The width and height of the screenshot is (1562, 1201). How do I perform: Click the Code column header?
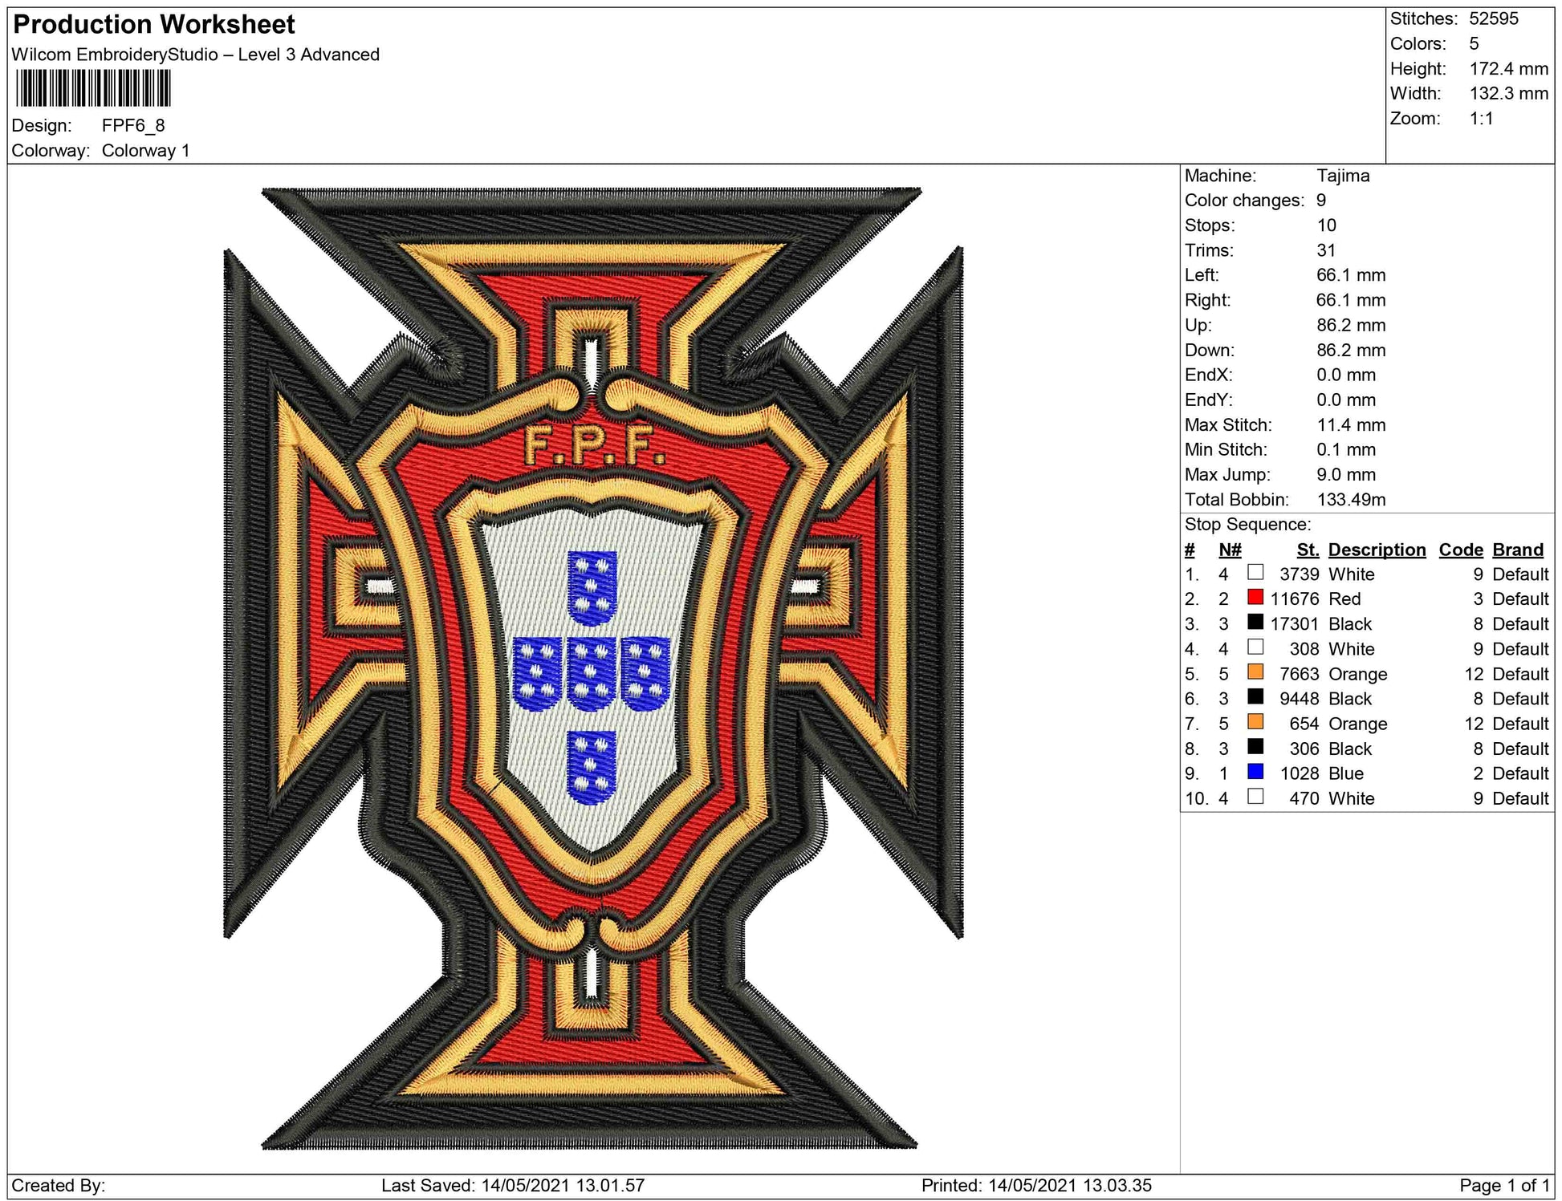pyautogui.click(x=1460, y=550)
